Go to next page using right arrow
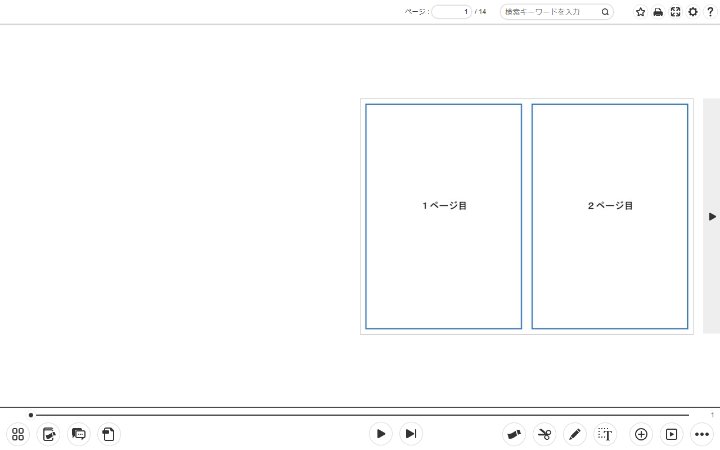720x450 pixels. (712, 217)
